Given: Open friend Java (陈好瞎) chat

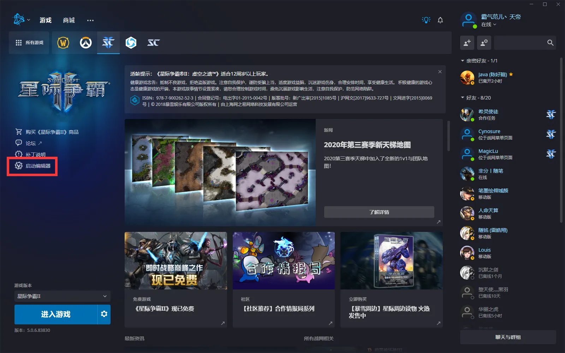Looking at the screenshot, I should tap(507, 78).
